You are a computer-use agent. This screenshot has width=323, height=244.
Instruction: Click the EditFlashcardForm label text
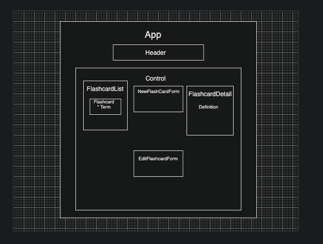(158, 159)
